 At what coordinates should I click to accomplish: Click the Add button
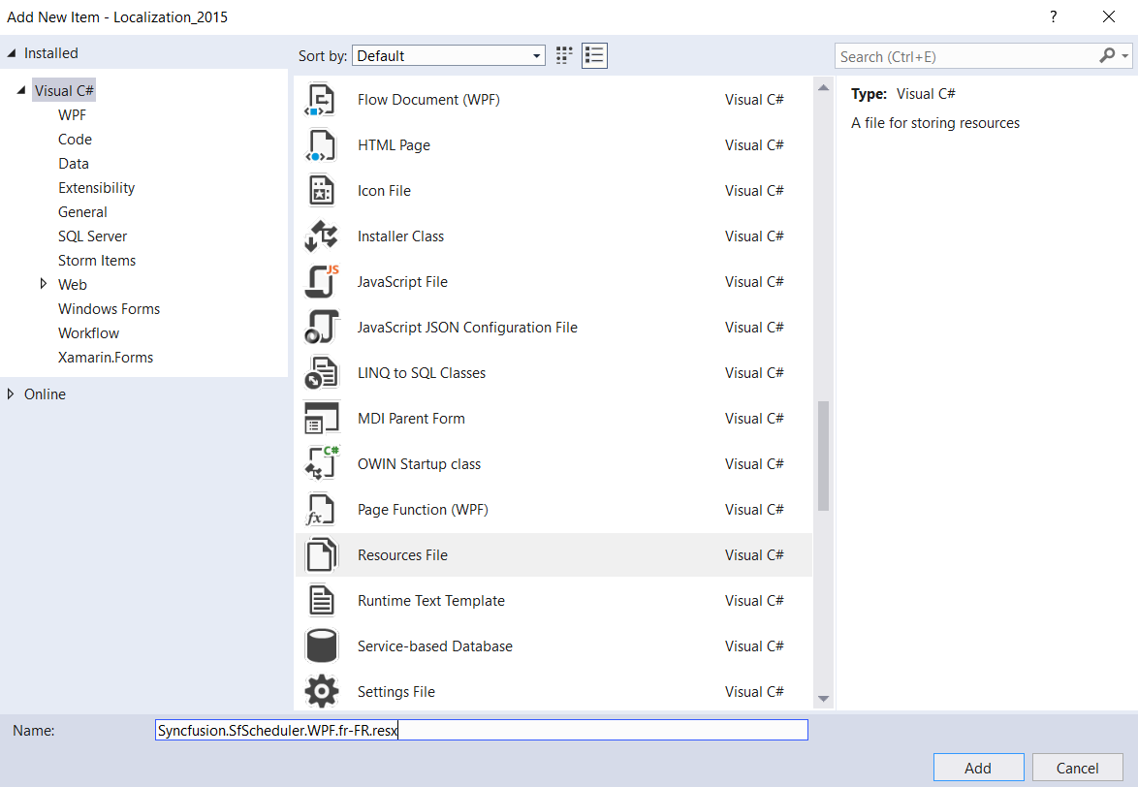pyautogui.click(x=978, y=768)
